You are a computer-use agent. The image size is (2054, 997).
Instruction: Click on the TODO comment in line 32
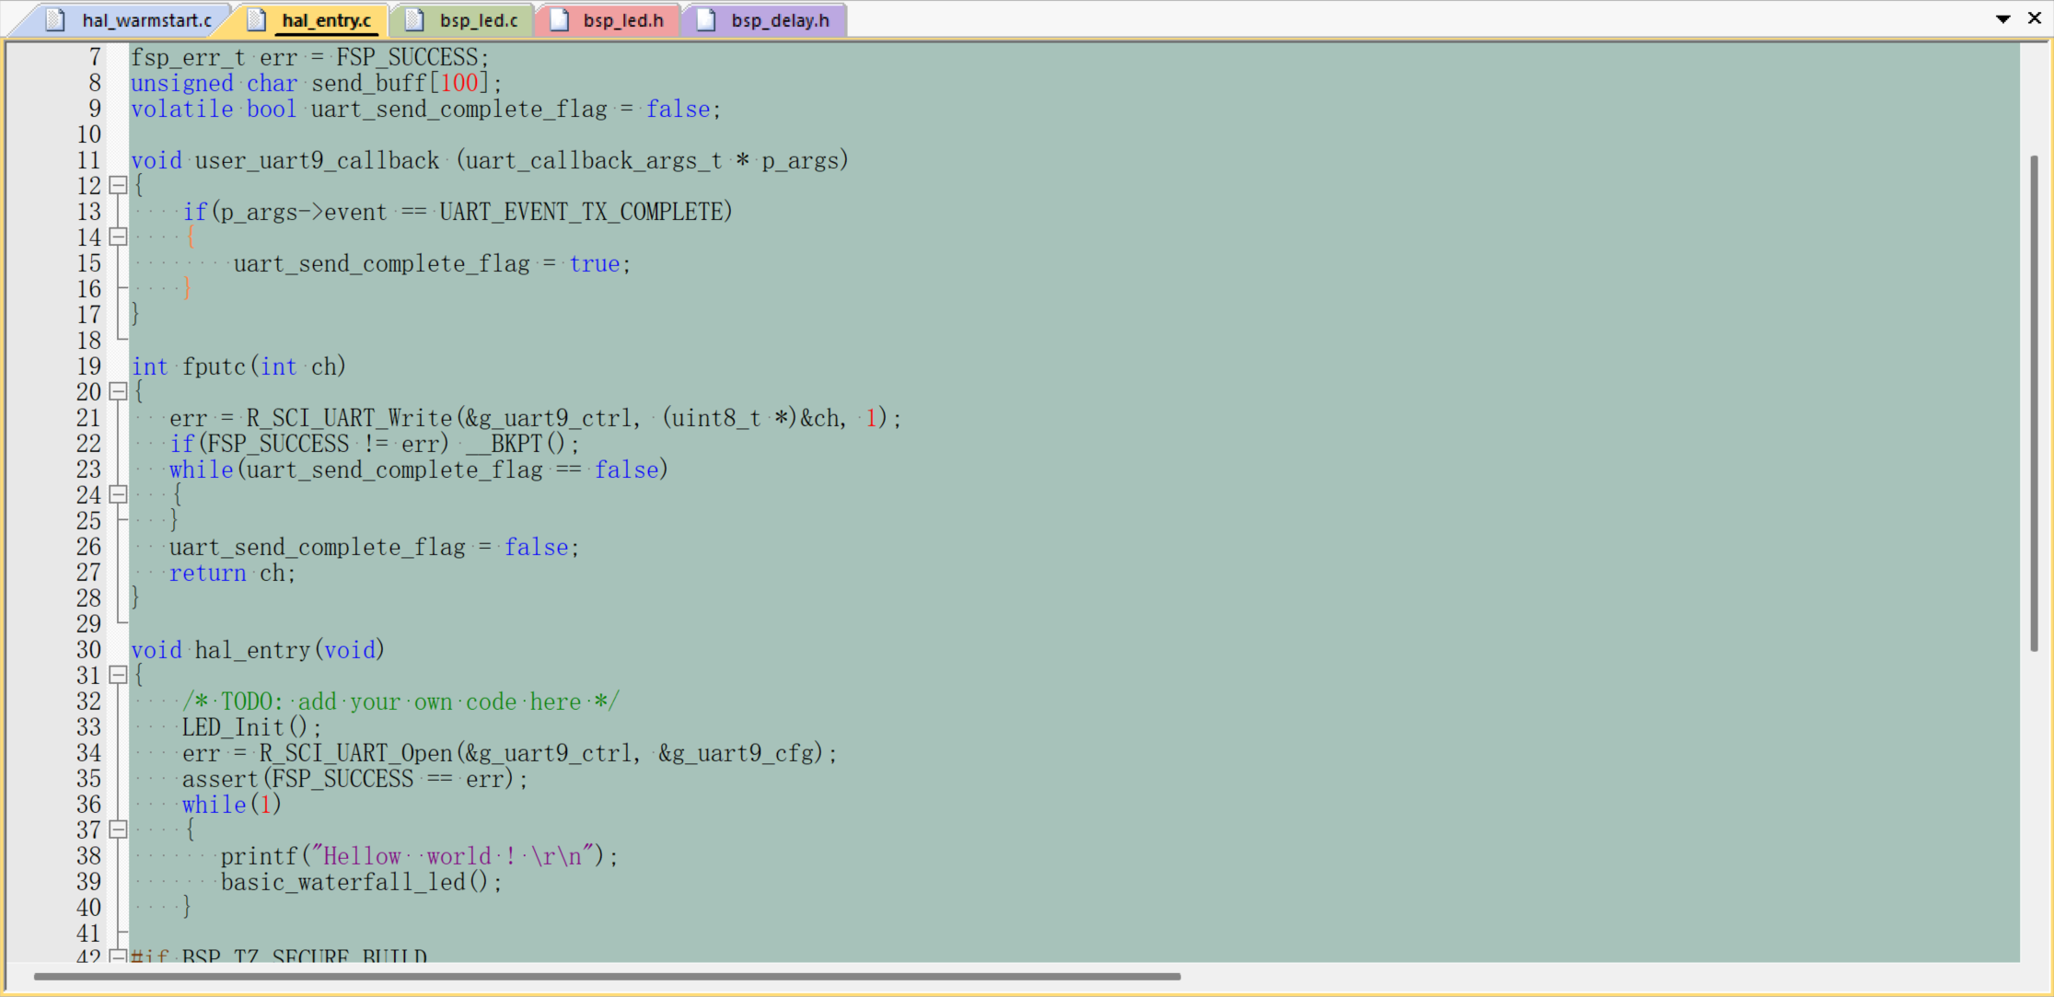tap(400, 701)
